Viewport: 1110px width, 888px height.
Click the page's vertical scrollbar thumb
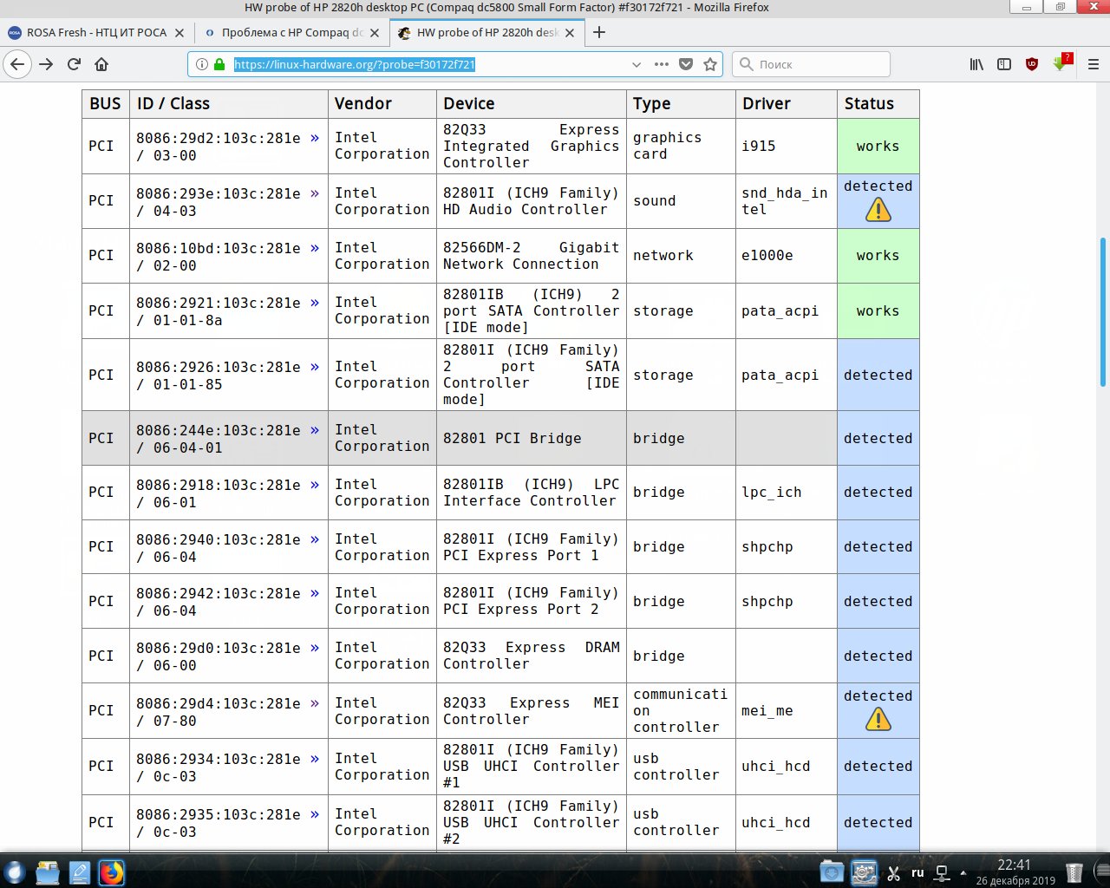coord(1103,312)
